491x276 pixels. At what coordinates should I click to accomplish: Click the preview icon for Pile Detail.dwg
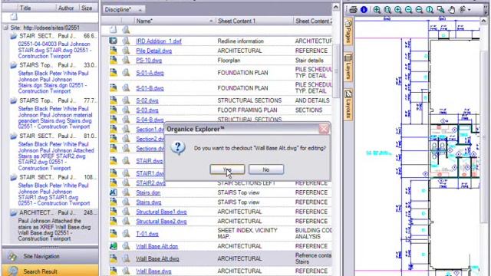tap(126, 51)
